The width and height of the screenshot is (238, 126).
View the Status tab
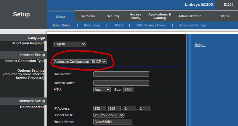point(224,16)
